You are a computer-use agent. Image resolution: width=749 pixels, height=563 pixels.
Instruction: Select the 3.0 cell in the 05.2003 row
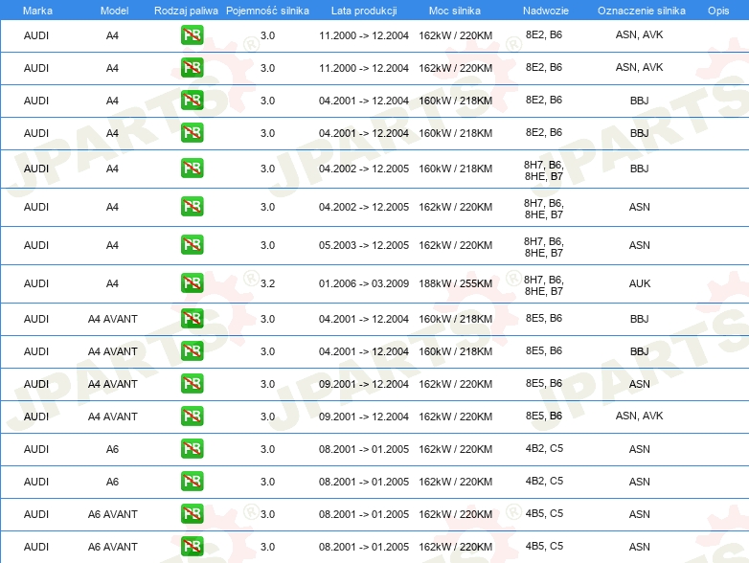point(267,245)
